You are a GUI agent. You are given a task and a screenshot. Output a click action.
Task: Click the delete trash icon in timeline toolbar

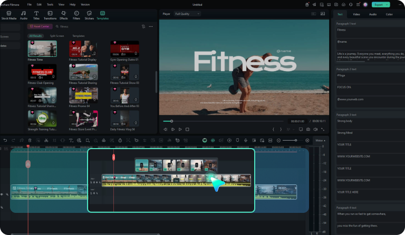pos(30,140)
